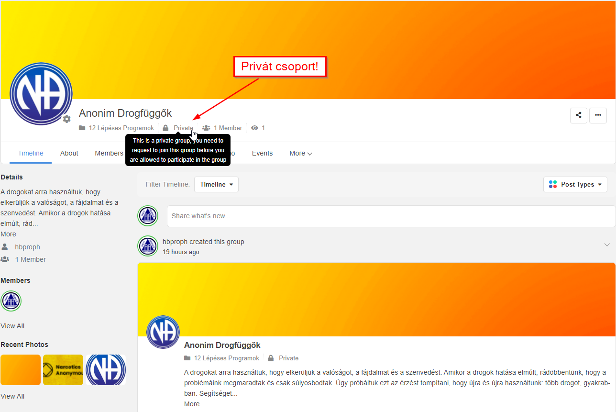Image resolution: width=616 pixels, height=412 pixels.
Task: Open the Anonim Drogfüggők post card title
Action: coord(222,345)
